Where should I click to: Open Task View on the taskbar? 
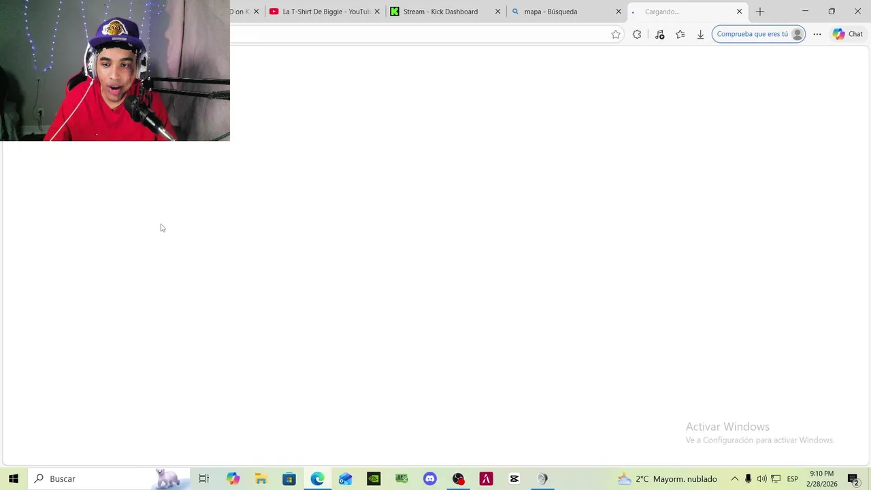203,478
